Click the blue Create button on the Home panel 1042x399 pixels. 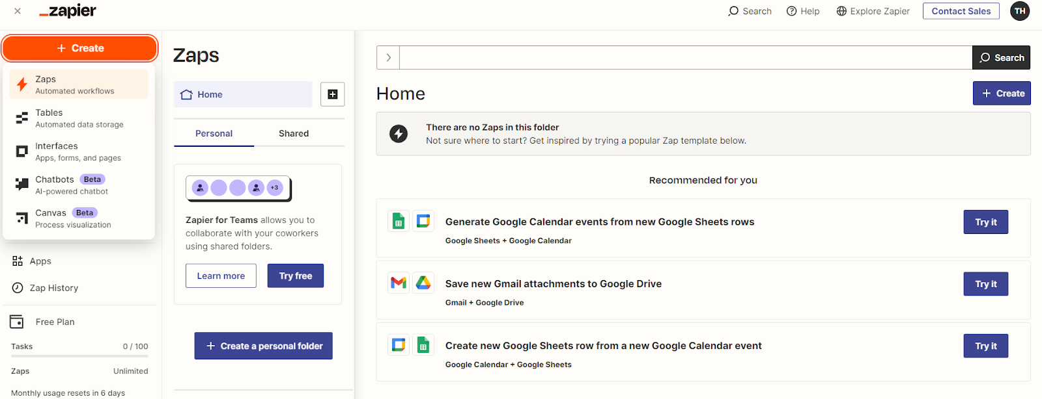[1002, 93]
